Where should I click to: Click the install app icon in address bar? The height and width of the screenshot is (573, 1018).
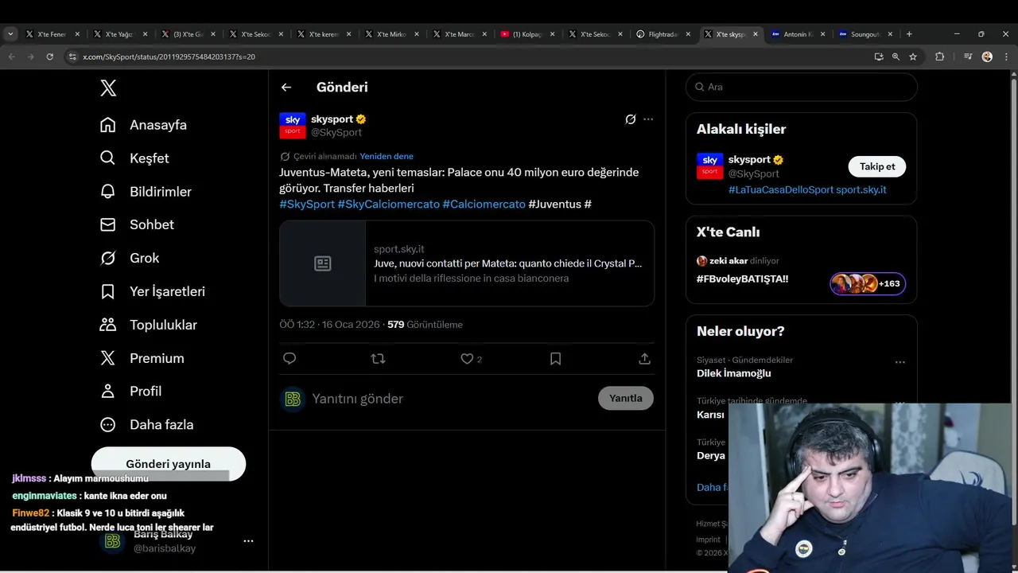pyautogui.click(x=878, y=57)
